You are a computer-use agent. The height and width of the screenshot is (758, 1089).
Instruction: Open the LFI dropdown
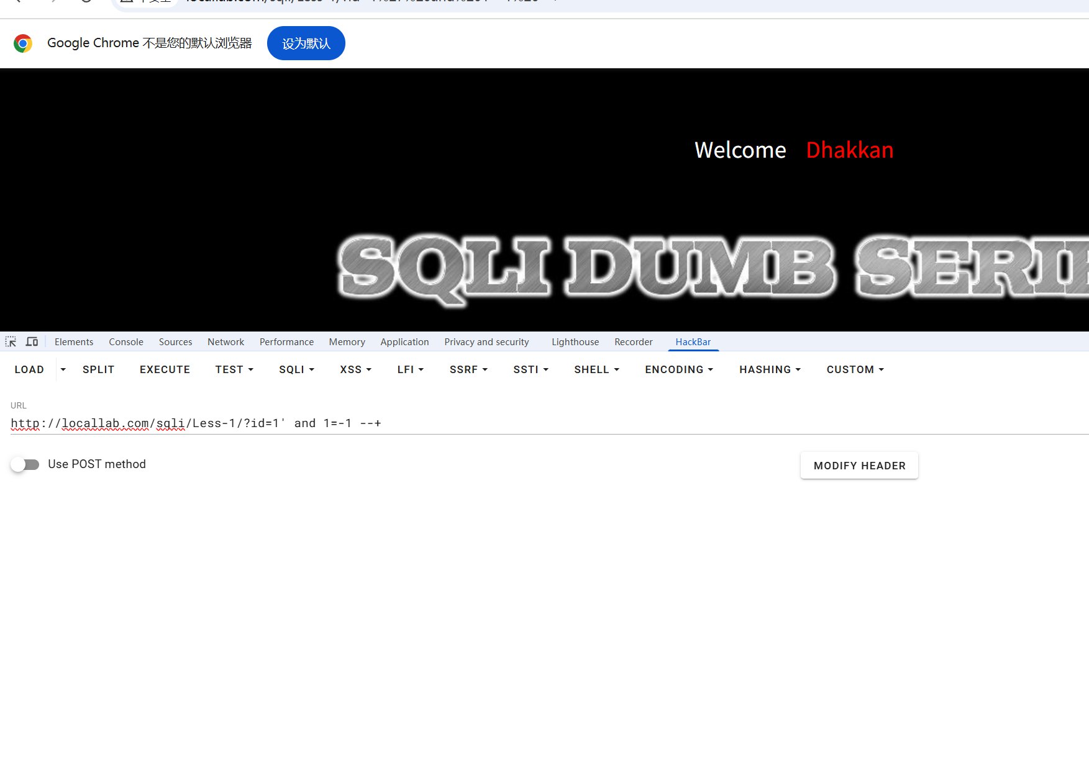point(410,369)
